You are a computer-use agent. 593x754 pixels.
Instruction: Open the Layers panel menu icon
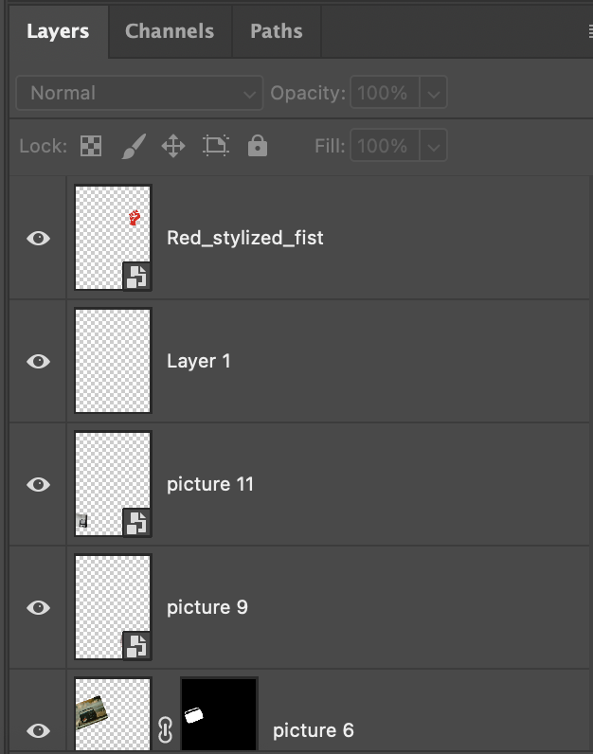click(588, 31)
